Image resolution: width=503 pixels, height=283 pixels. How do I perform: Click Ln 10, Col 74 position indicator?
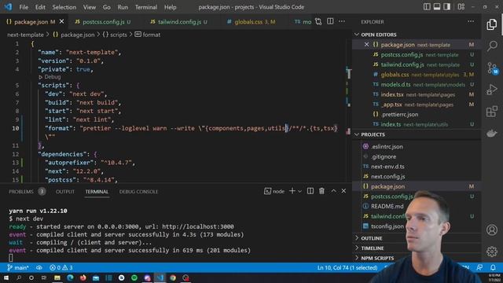pos(347,267)
